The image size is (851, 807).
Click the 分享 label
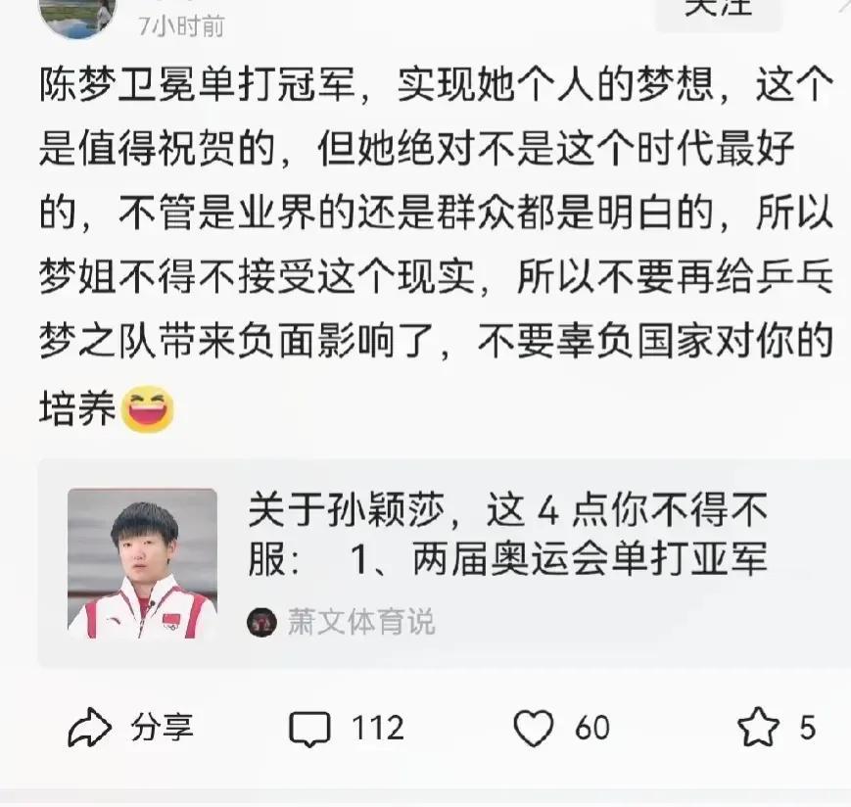tap(162, 728)
